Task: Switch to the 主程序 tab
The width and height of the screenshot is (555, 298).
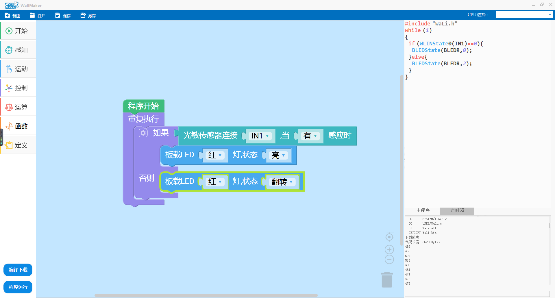Action: [x=423, y=210]
